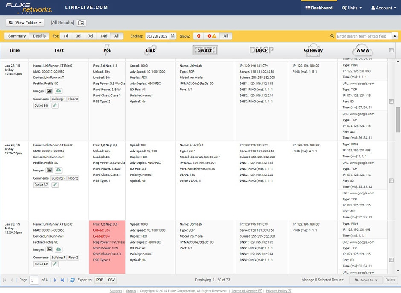The image size is (401, 293).
Task: View attached images for first test result
Action: (49, 91)
